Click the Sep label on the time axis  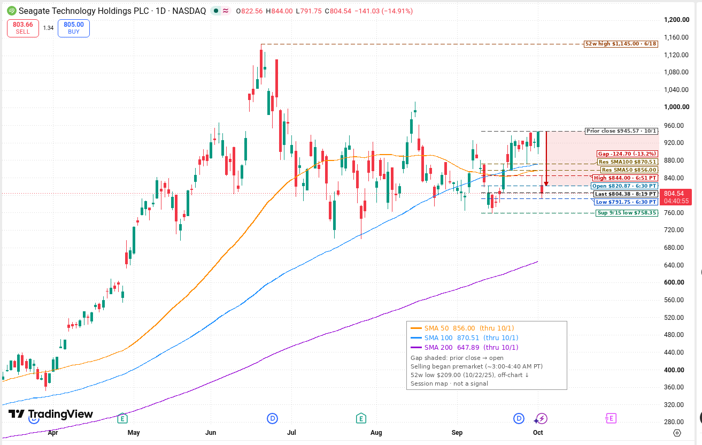pyautogui.click(x=457, y=432)
